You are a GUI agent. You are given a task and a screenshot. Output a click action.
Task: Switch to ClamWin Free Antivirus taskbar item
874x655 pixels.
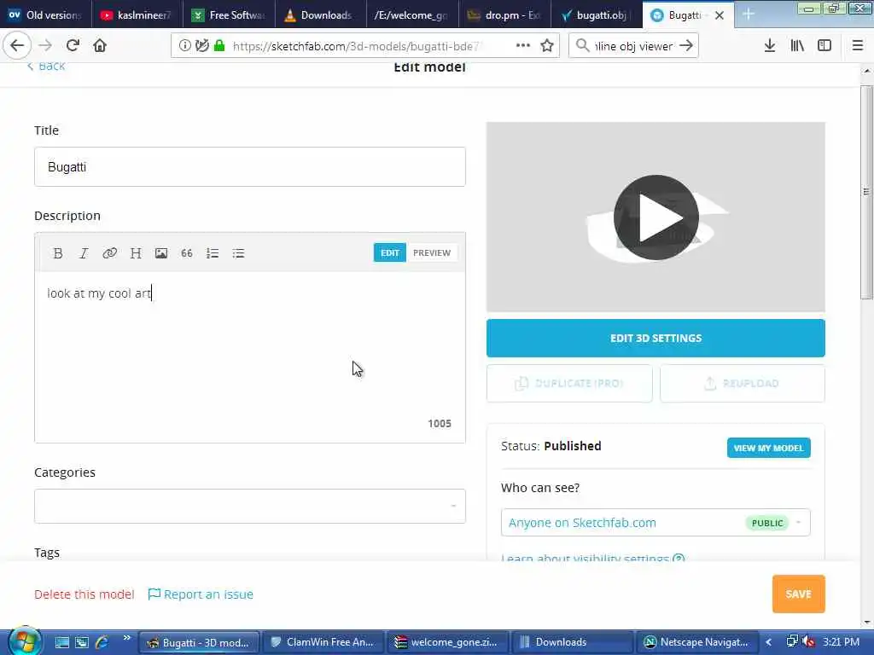pos(323,642)
